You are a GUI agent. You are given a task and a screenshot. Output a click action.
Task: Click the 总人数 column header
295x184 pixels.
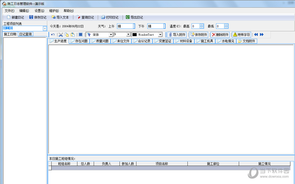[x=85, y=164]
